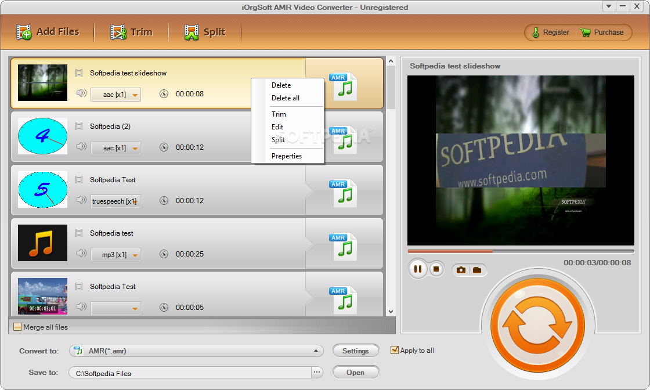Click file list scrollbar up arrow
The height and width of the screenshot is (390, 650).
click(x=391, y=62)
